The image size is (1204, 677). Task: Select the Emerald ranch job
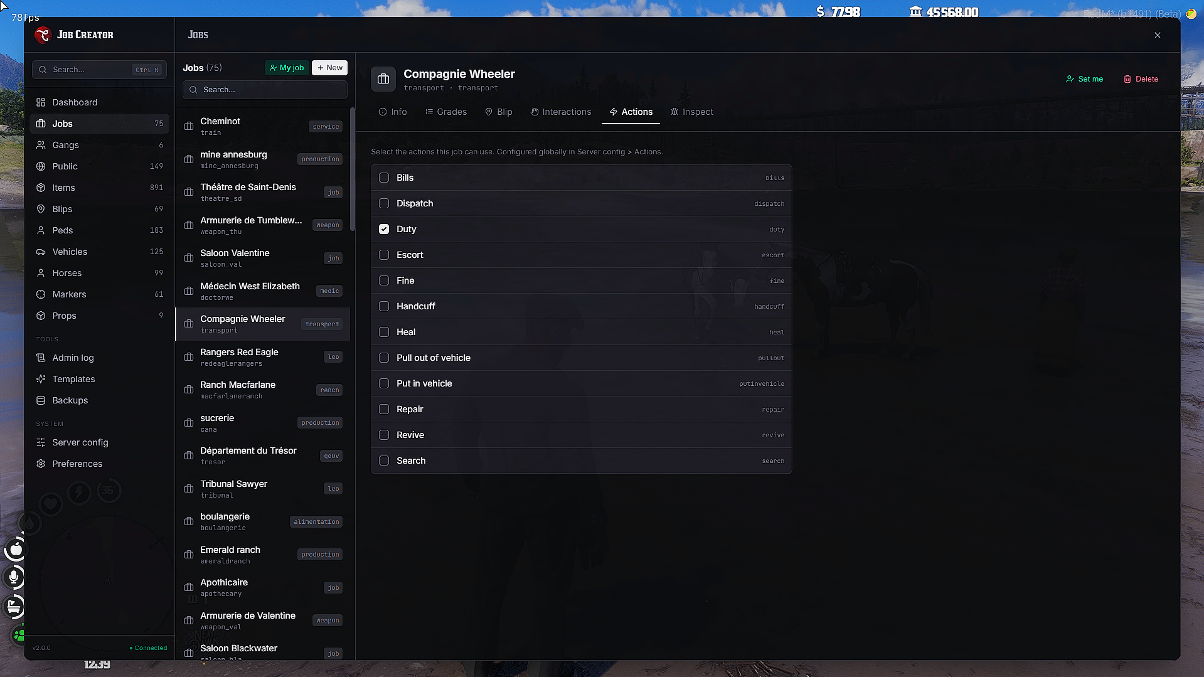click(263, 555)
